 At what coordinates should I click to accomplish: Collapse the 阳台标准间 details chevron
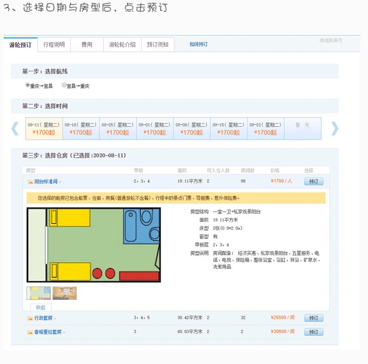pyautogui.click(x=60, y=182)
